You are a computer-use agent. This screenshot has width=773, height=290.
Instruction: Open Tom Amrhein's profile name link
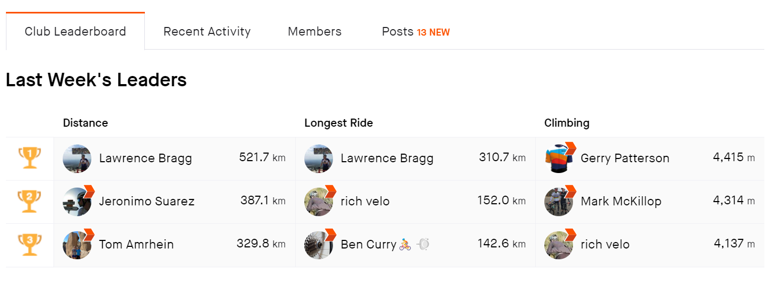(x=136, y=245)
